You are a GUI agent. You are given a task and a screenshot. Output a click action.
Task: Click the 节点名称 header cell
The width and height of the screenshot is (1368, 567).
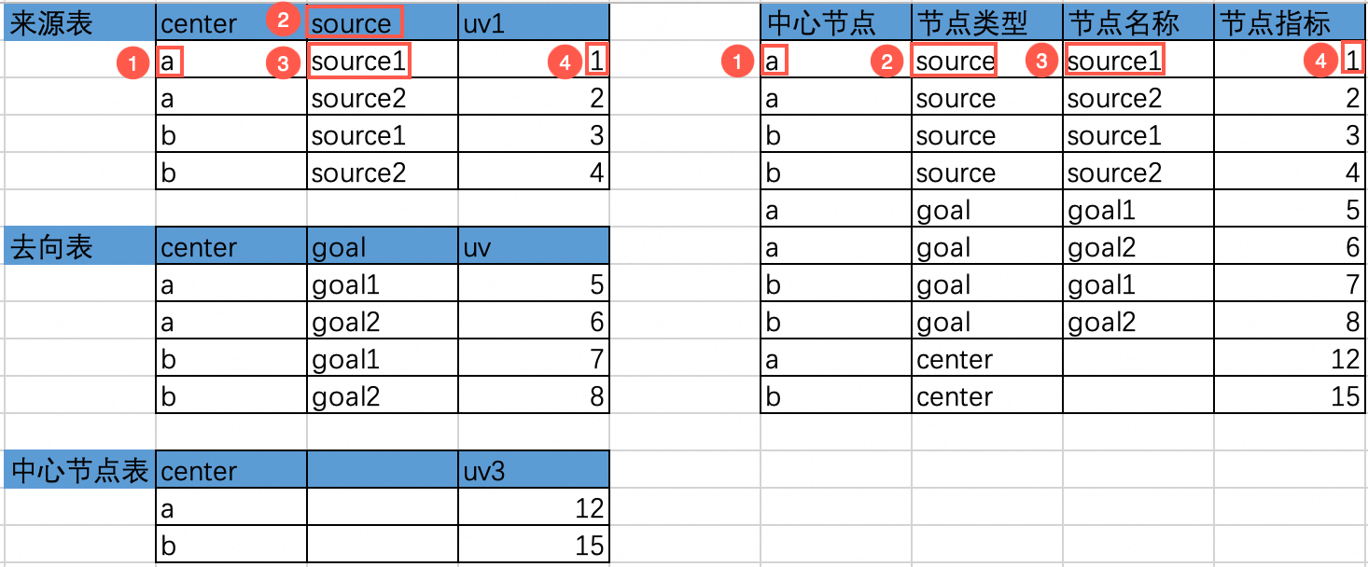1138,24
